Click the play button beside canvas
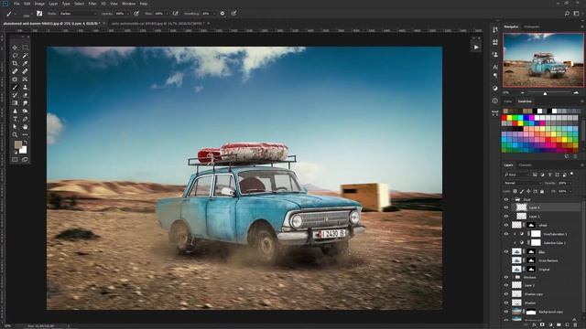Screen dimensions: 586x329 click(476, 48)
